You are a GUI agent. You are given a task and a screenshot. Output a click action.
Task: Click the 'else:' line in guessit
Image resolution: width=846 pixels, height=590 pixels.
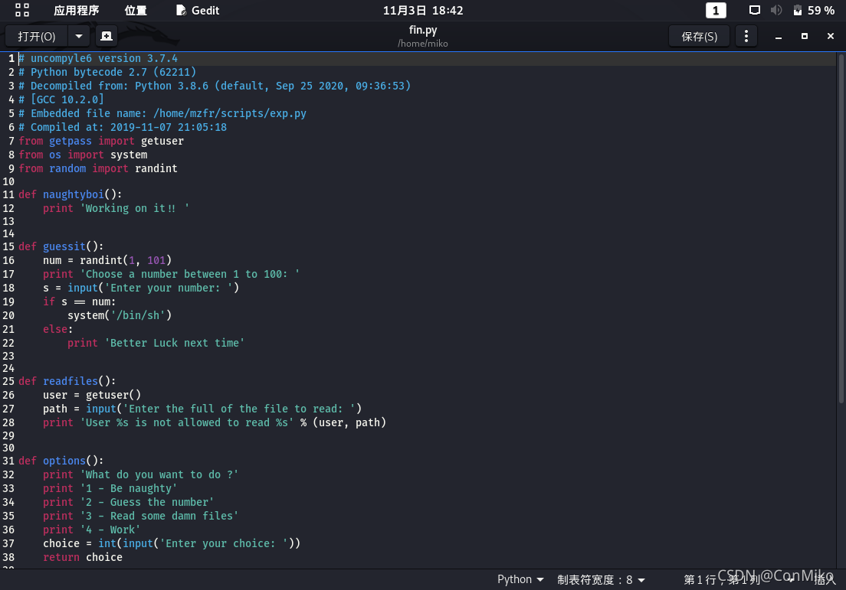tap(57, 329)
